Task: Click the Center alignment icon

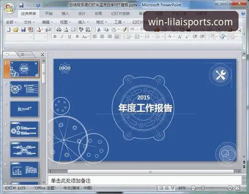Action: pos(102,36)
